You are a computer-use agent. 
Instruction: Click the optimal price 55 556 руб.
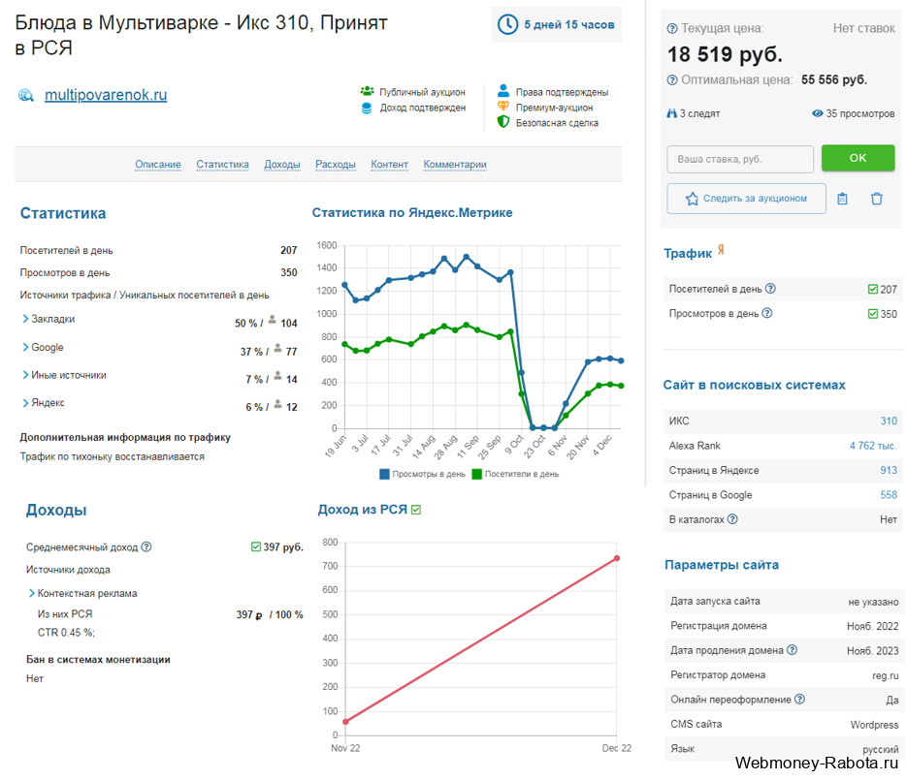click(x=834, y=79)
